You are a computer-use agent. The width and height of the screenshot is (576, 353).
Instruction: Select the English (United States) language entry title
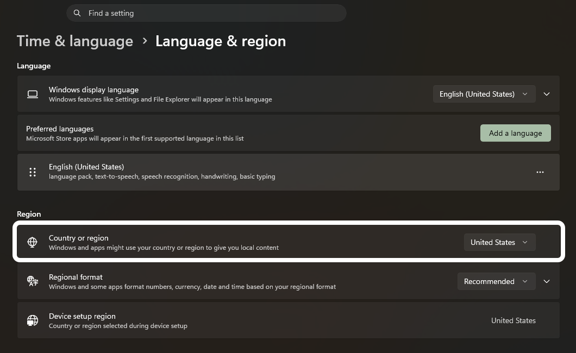86,167
